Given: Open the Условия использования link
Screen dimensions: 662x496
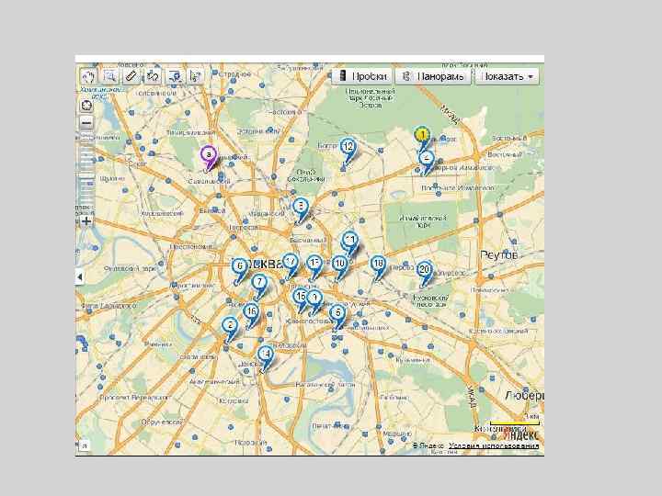Looking at the screenshot, I should pyautogui.click(x=494, y=445).
